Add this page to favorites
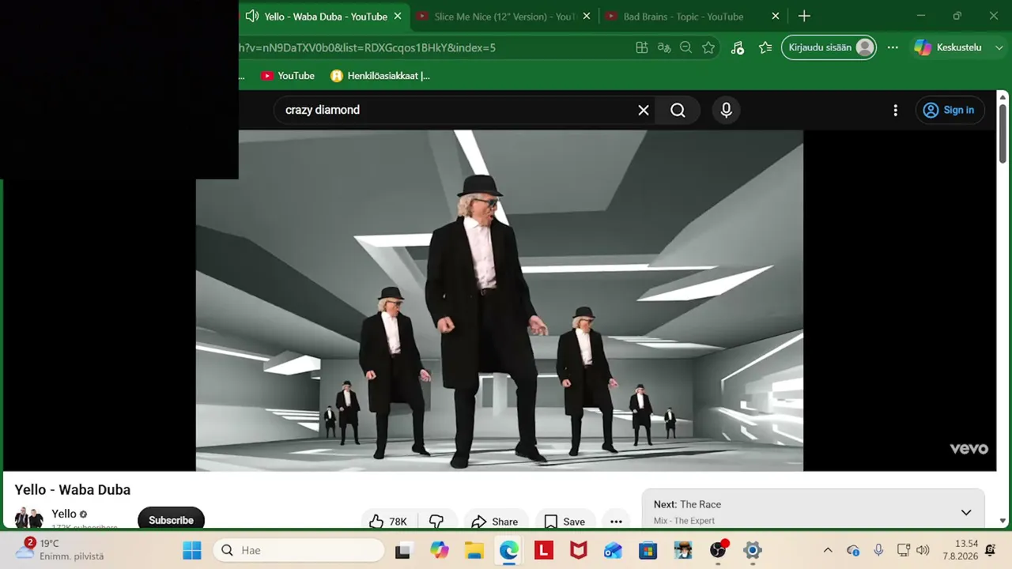Viewport: 1012px width, 569px height. click(708, 47)
